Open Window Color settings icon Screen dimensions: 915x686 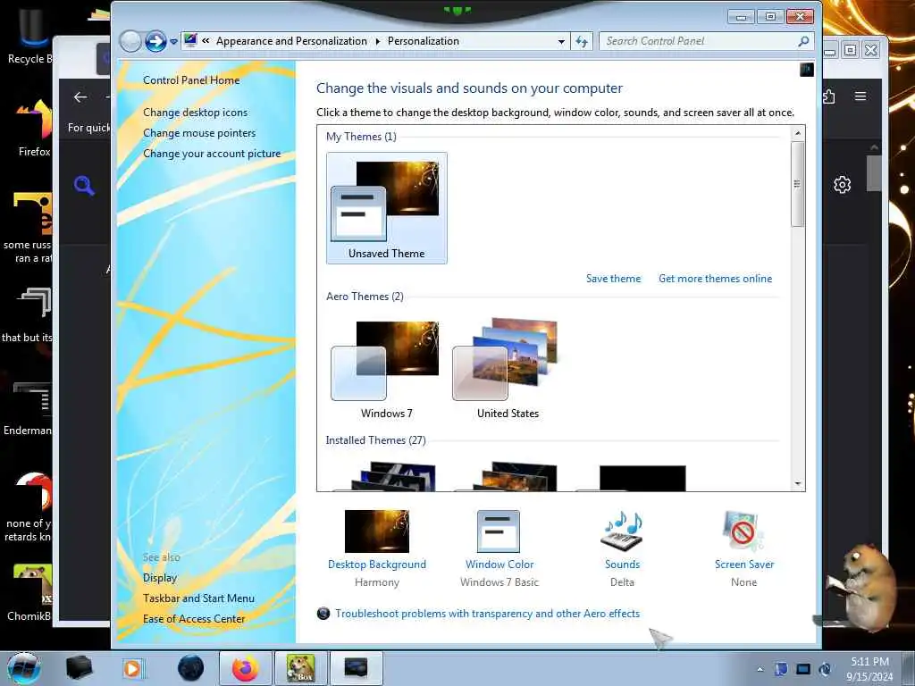tap(499, 531)
